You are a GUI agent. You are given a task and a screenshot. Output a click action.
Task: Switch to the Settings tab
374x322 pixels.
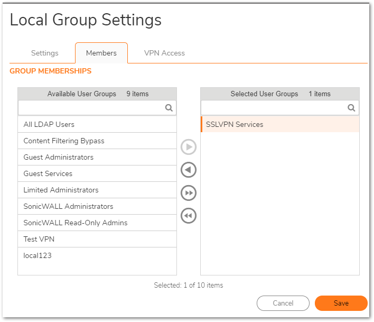click(x=45, y=53)
